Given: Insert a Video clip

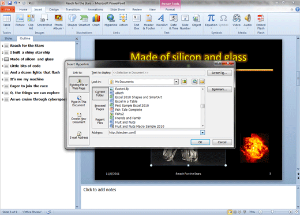Looking at the screenshot, I should click(x=237, y=21).
